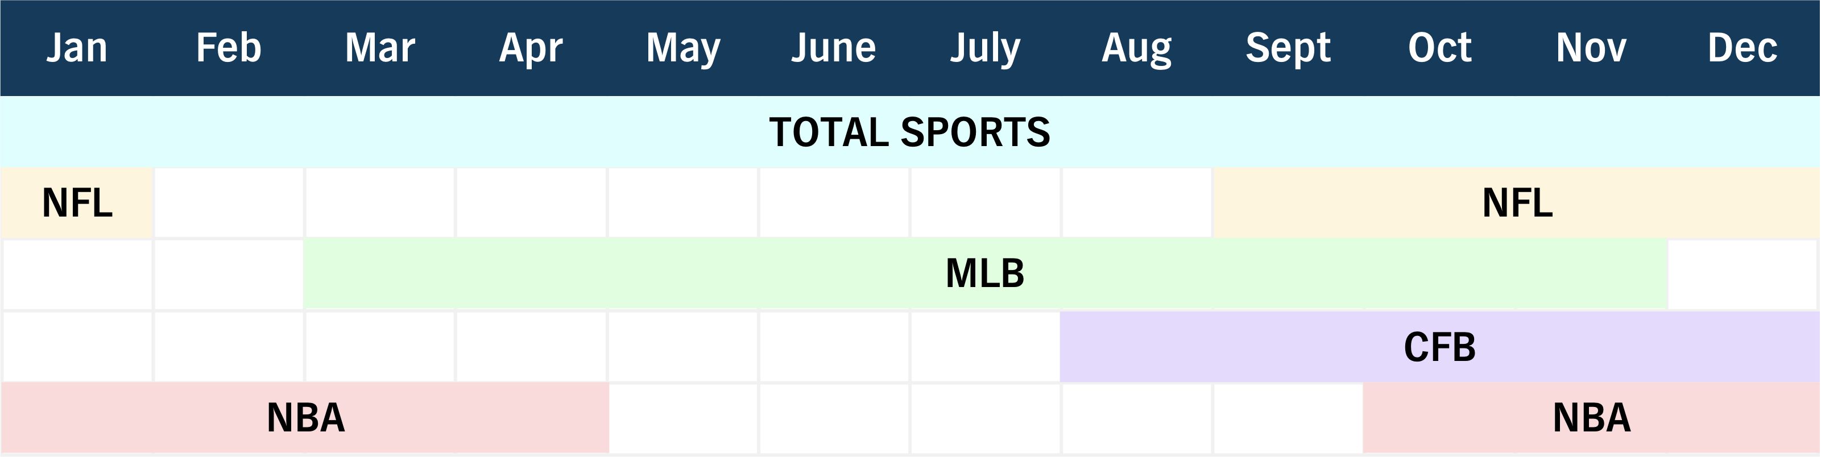Click the NBA bar spanning Oct to Dec
The image size is (1821, 457).
[1591, 417]
